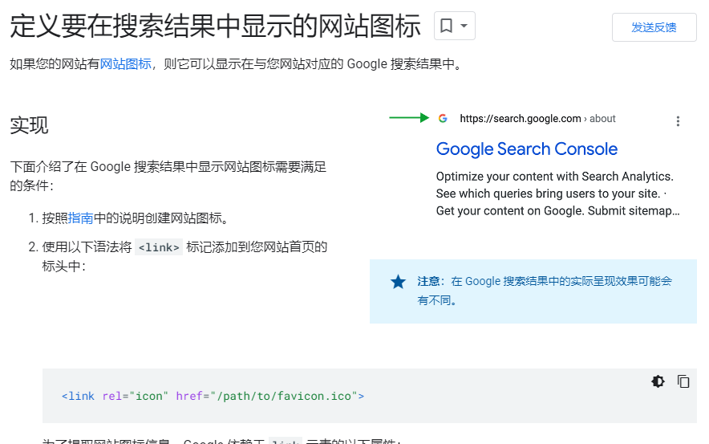Screen dimensions: 709x444
Task: Click the href attribute in the code block
Action: [x=189, y=396]
